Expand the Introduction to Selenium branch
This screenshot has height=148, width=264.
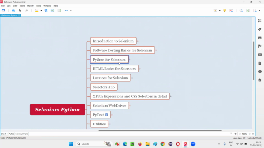(137, 41)
